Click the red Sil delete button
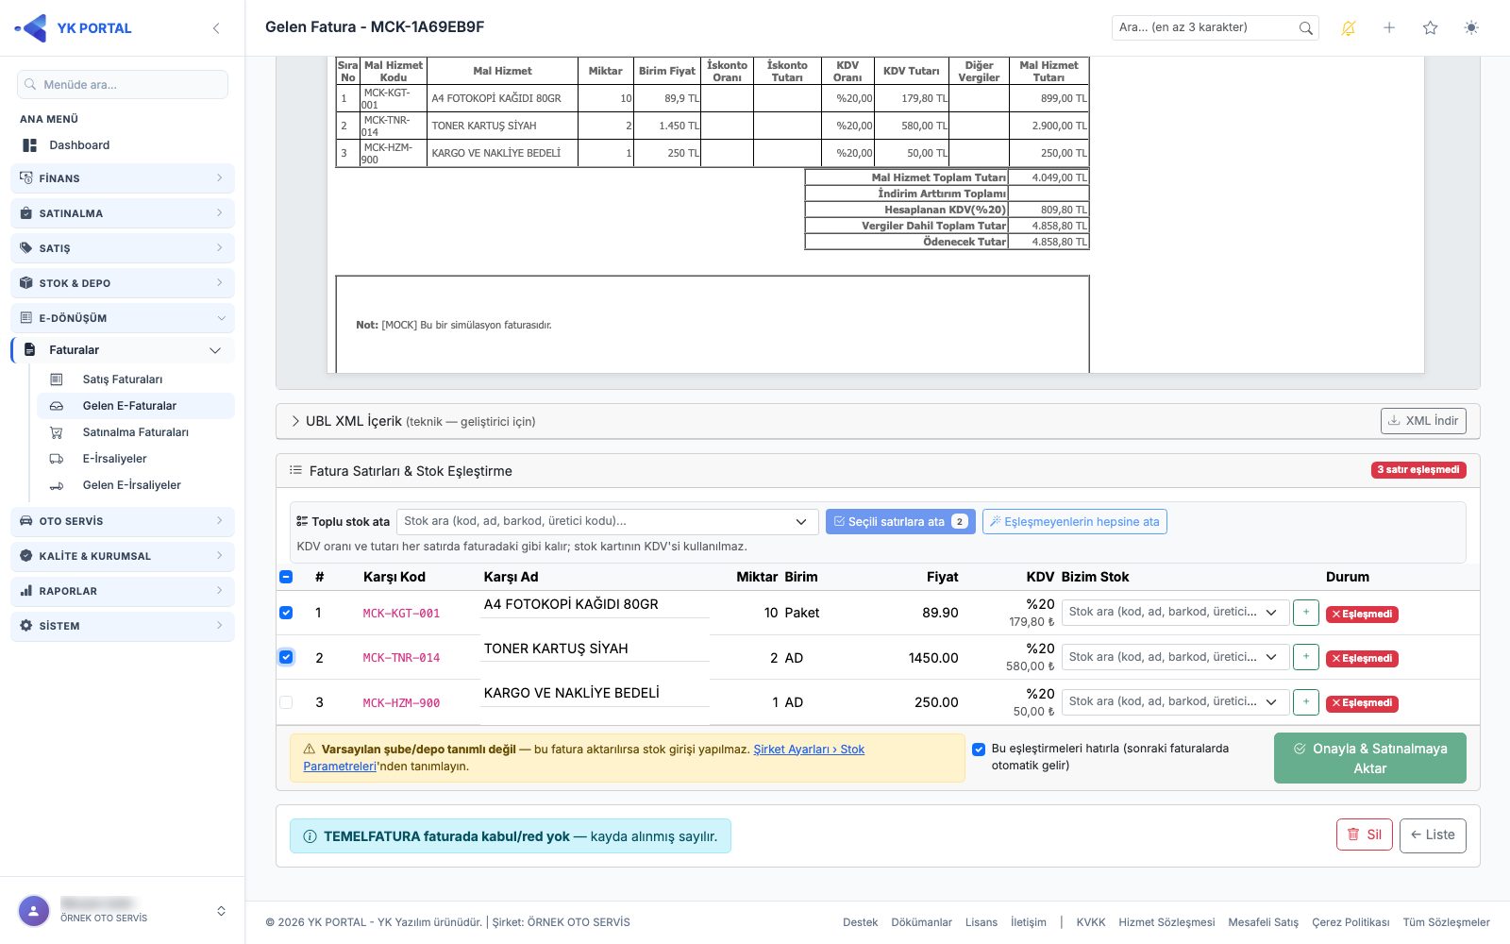This screenshot has width=1510, height=944. click(x=1365, y=834)
